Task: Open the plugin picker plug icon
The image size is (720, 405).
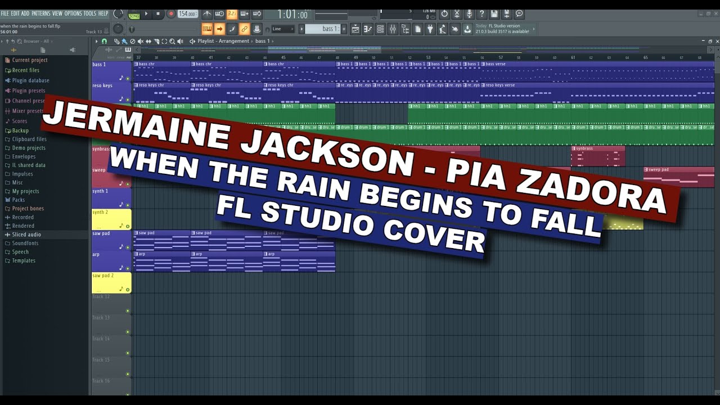Action: click(430, 29)
